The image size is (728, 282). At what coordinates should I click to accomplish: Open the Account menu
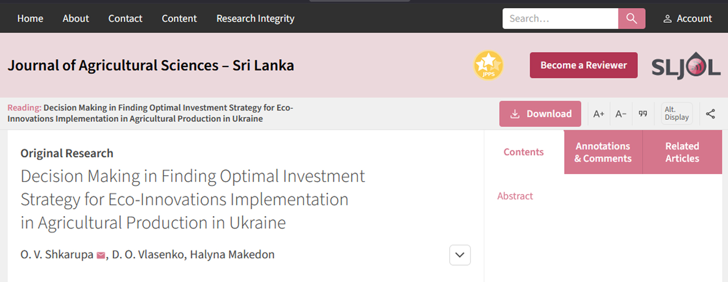click(x=688, y=18)
